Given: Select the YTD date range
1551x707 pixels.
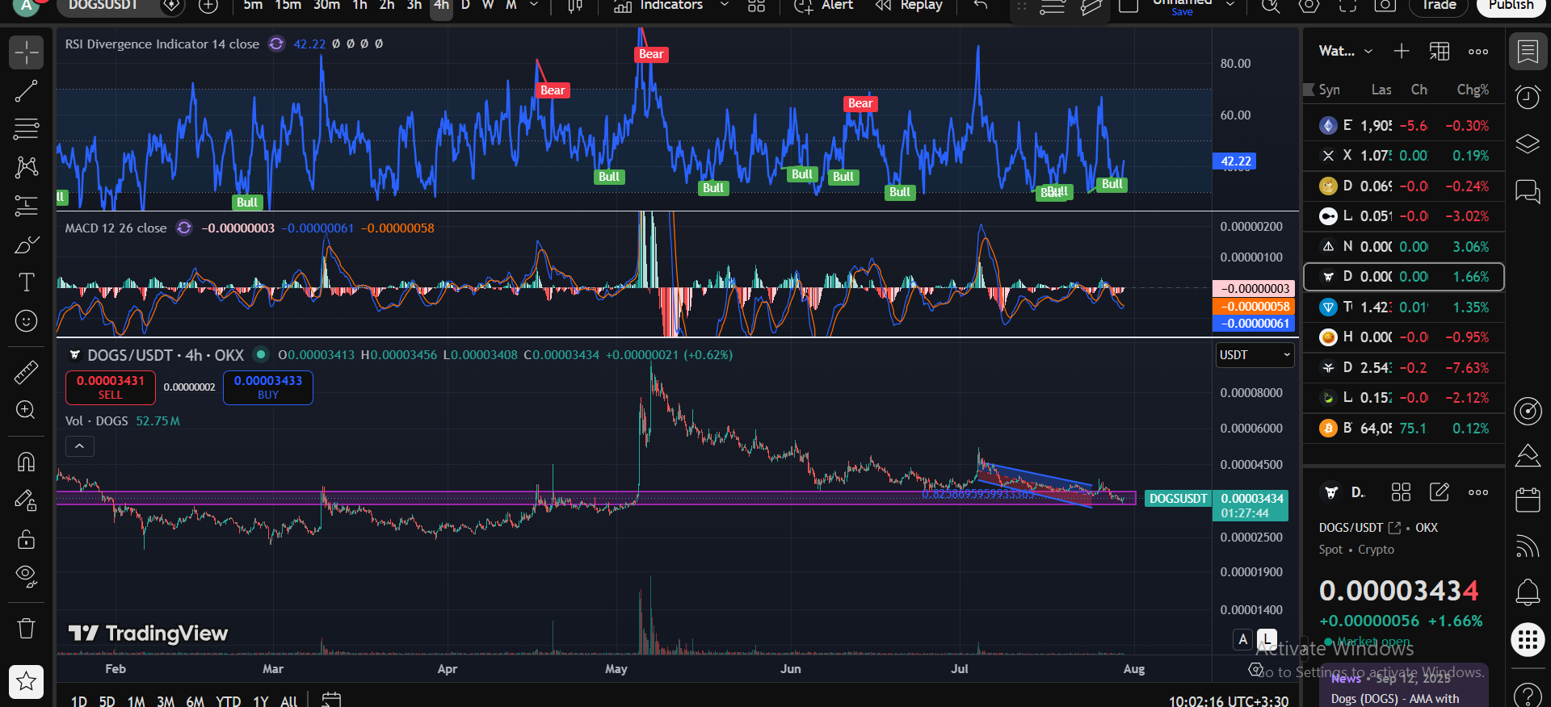Looking at the screenshot, I should (229, 700).
